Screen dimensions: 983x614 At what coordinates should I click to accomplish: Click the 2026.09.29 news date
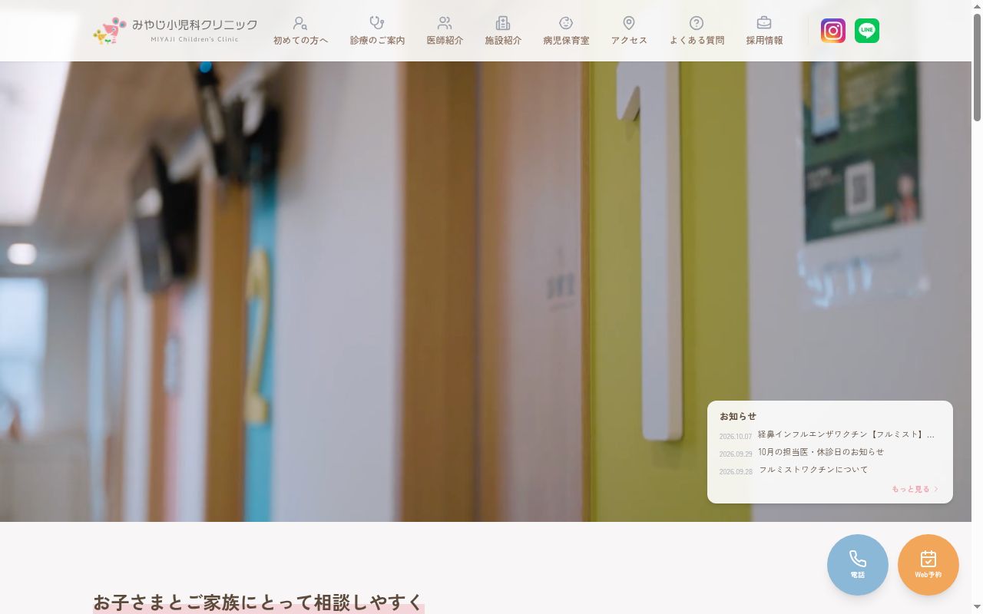click(x=736, y=454)
